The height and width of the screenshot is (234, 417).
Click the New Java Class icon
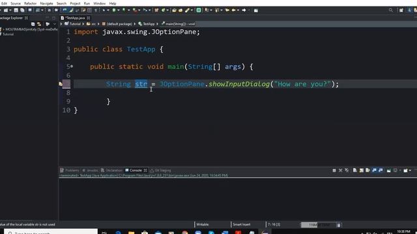[163, 10]
